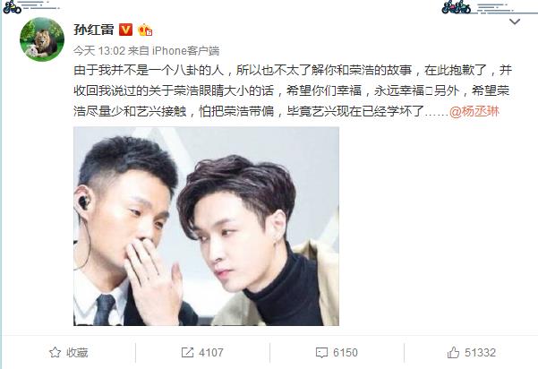Select the 收藏 label
The image size is (538, 369).
(x=77, y=353)
